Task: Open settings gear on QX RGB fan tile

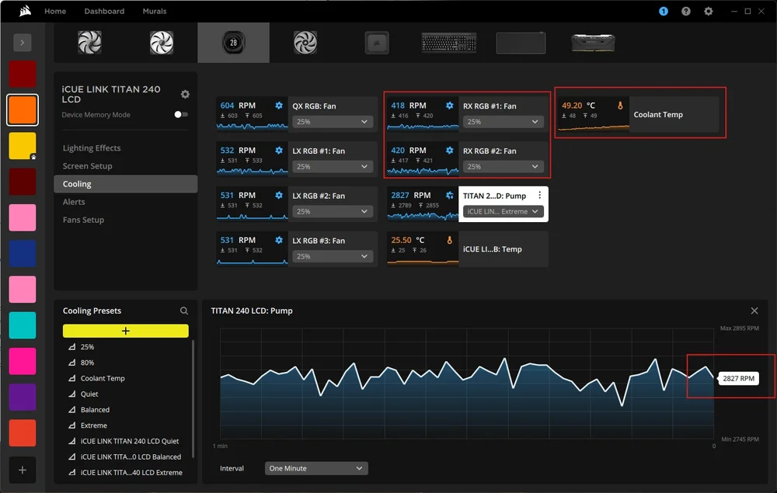Action: pyautogui.click(x=279, y=106)
